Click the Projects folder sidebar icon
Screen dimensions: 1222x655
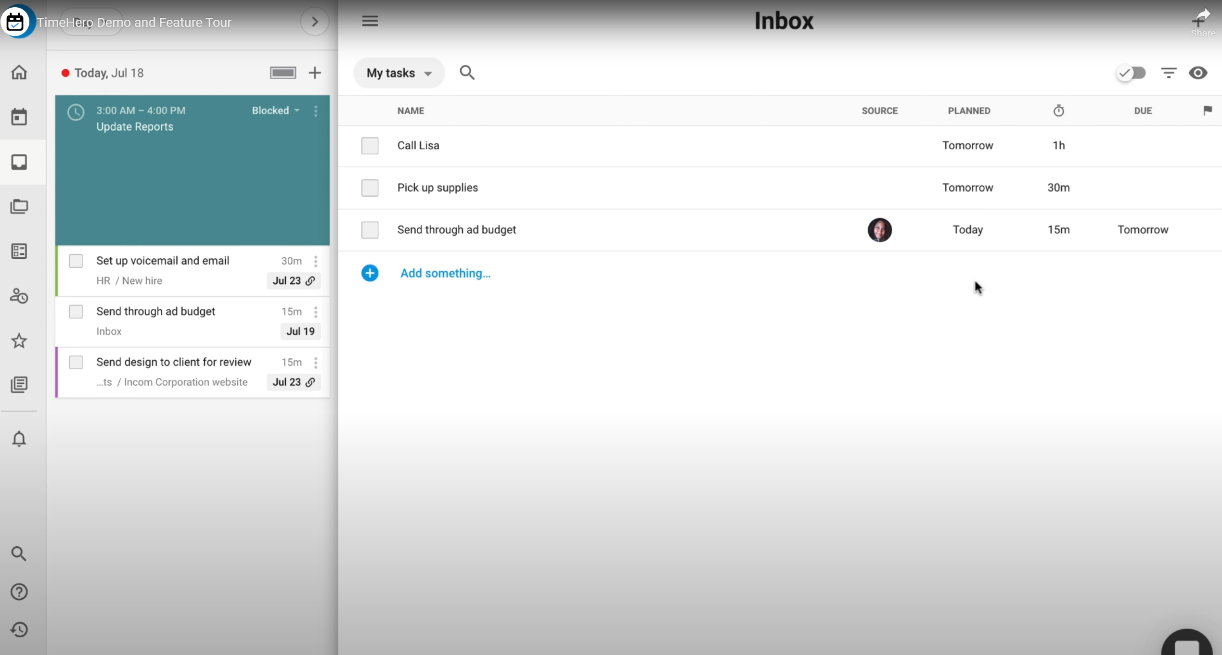(x=19, y=207)
